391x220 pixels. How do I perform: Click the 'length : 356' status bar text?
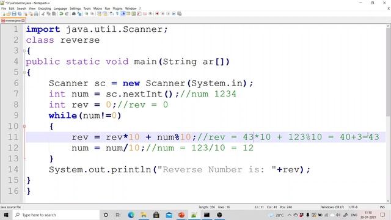(207, 207)
